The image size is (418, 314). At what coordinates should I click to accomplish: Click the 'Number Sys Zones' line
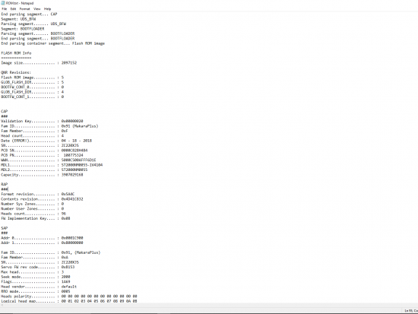(x=32, y=204)
